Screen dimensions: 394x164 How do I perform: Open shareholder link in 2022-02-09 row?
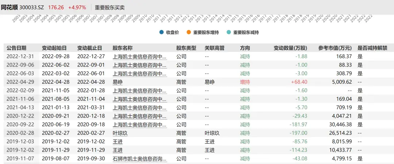tap(140, 90)
